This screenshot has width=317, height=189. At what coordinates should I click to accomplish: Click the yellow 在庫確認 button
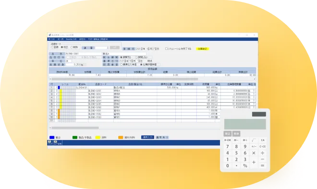203,49
